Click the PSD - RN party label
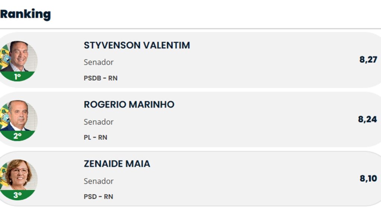 [98, 197]
